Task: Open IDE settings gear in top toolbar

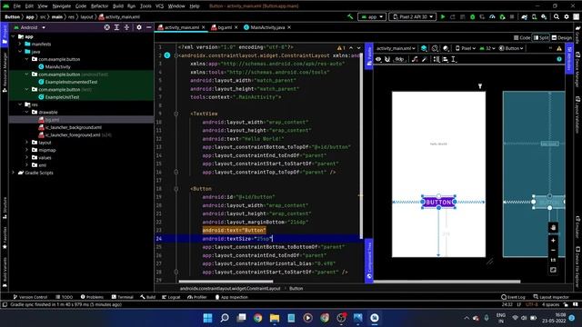Action: tap(567, 16)
